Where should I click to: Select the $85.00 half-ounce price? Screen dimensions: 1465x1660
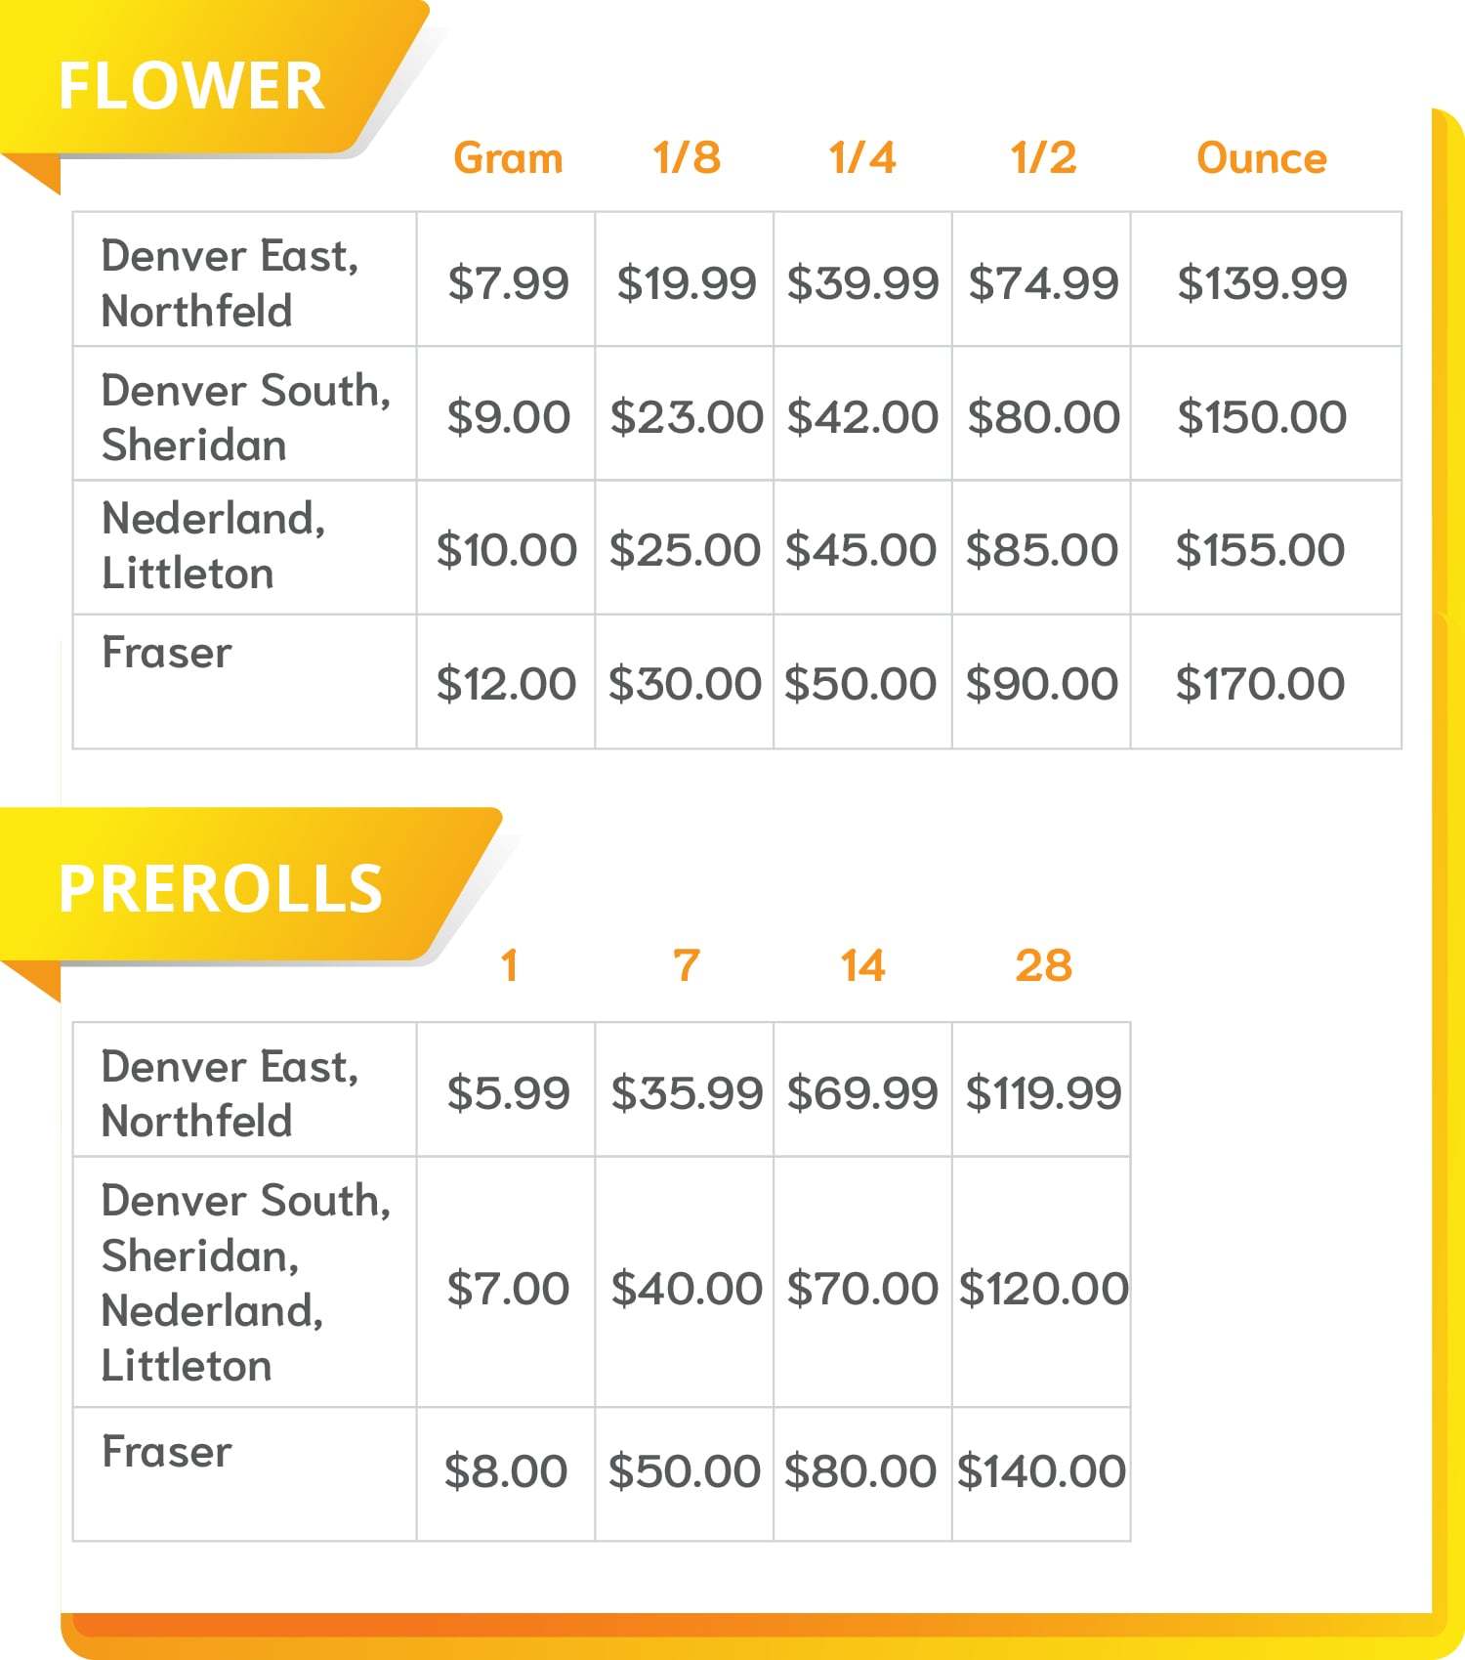[1042, 550]
